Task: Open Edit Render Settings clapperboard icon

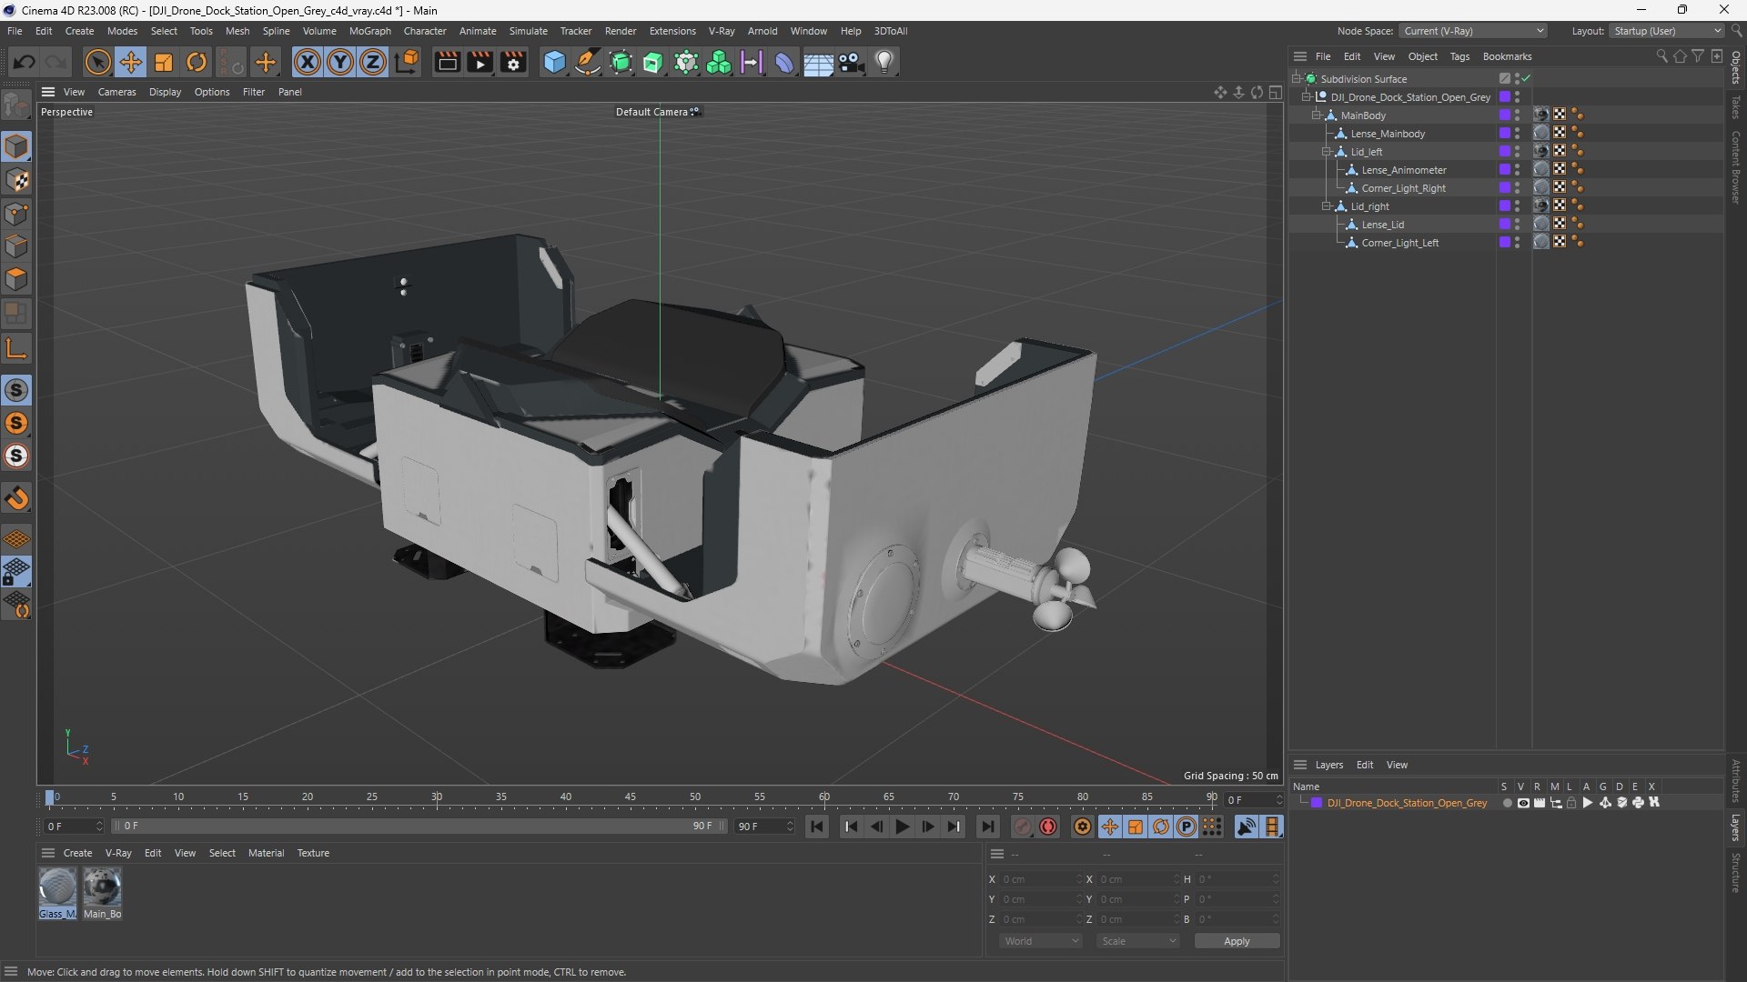Action: tap(514, 62)
